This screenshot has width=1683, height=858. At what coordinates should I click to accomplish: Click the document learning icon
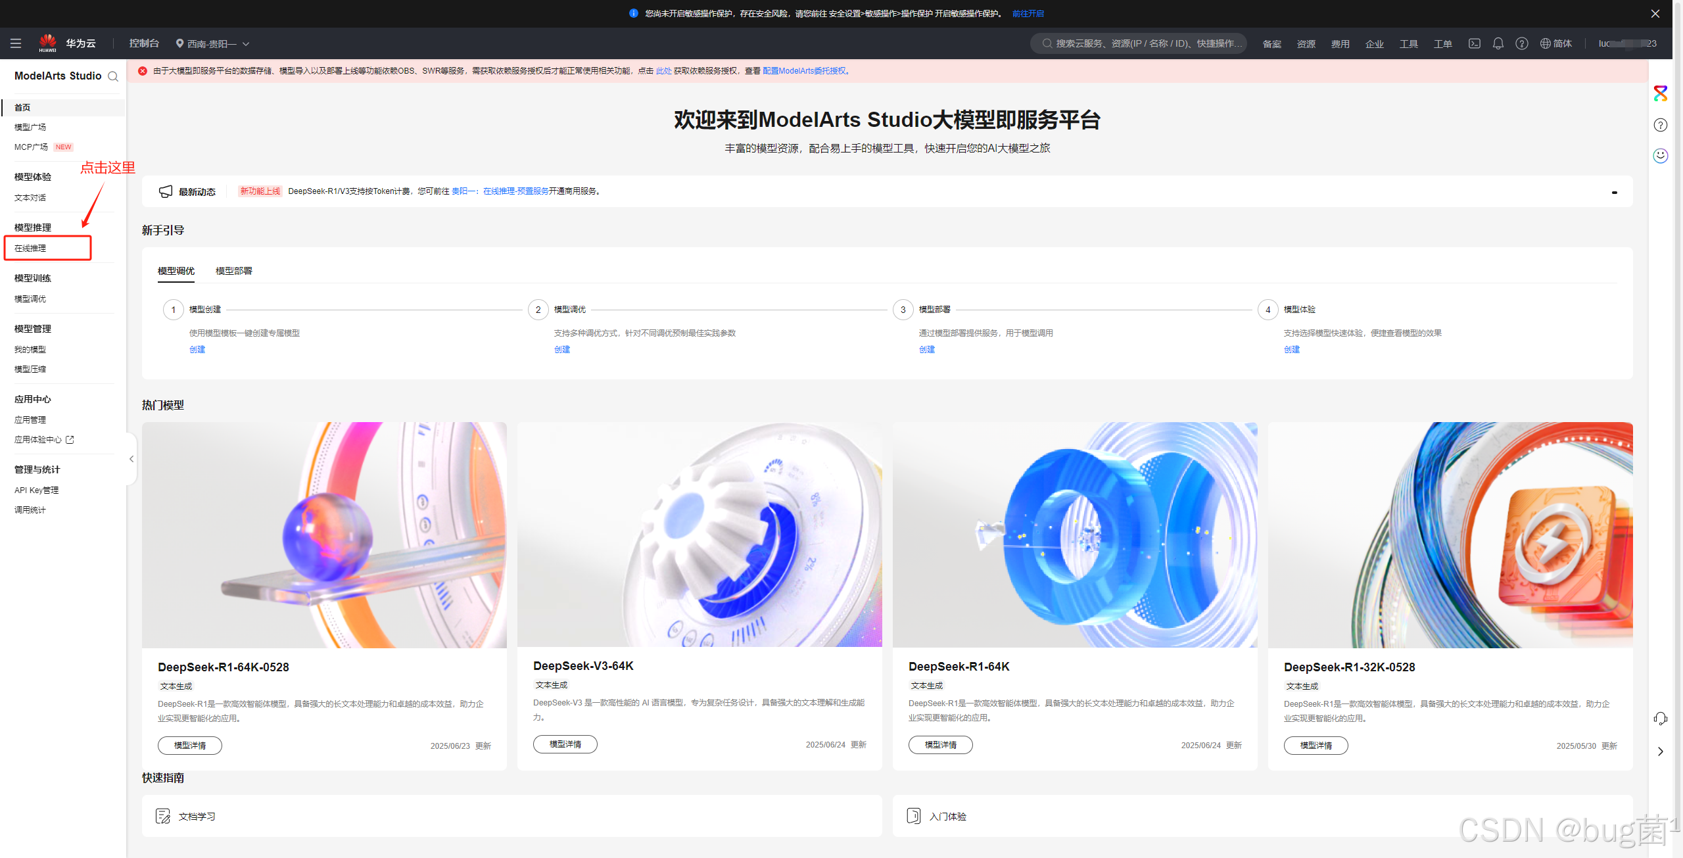[163, 816]
